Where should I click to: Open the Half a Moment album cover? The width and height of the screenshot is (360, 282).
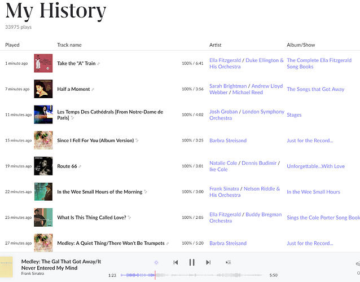tap(43, 89)
